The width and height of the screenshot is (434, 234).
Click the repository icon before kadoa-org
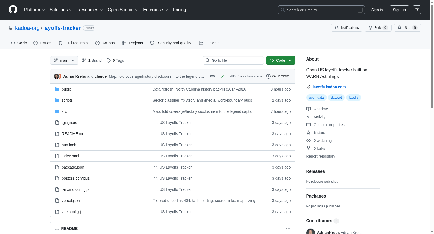pos(11,28)
